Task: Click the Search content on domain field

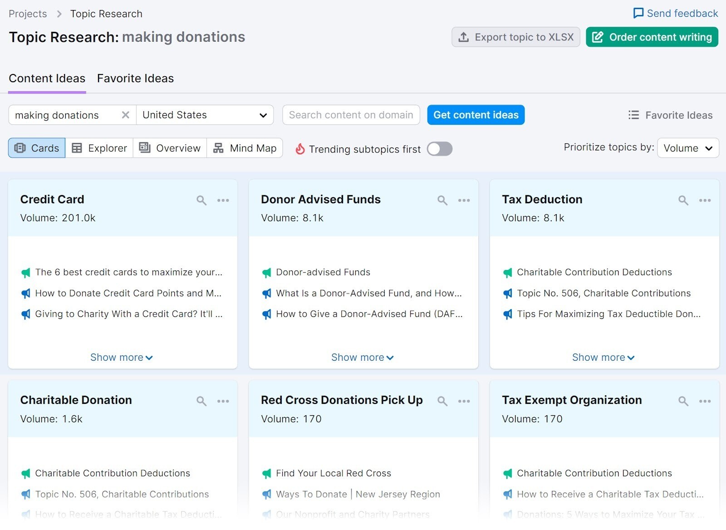Action: 351,115
